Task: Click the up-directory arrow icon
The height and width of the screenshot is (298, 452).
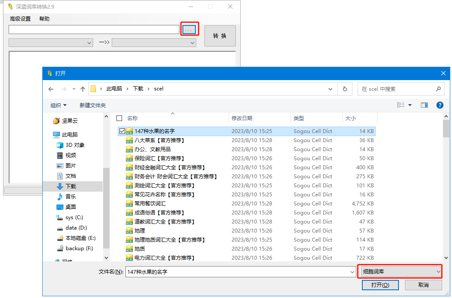Action: [82, 89]
